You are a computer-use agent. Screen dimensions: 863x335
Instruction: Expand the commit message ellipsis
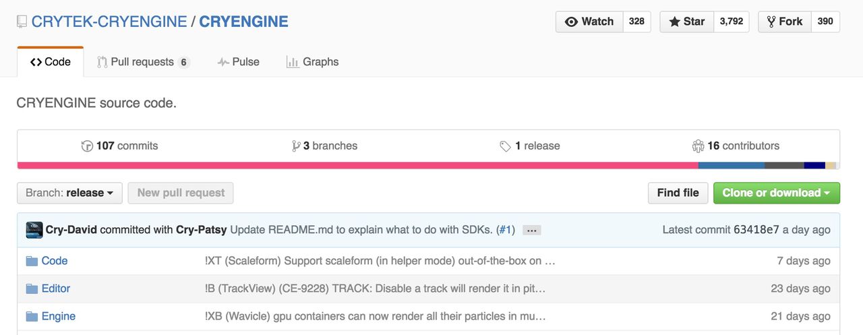(531, 230)
